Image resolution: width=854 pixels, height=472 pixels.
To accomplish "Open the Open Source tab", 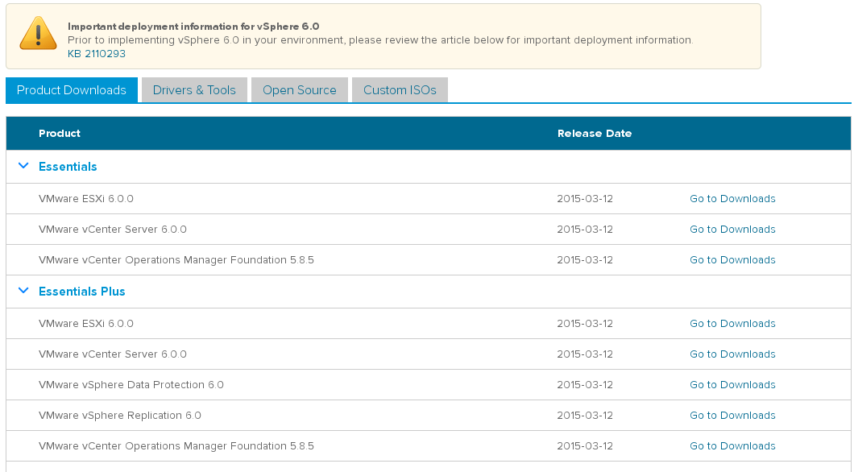I will [x=300, y=90].
